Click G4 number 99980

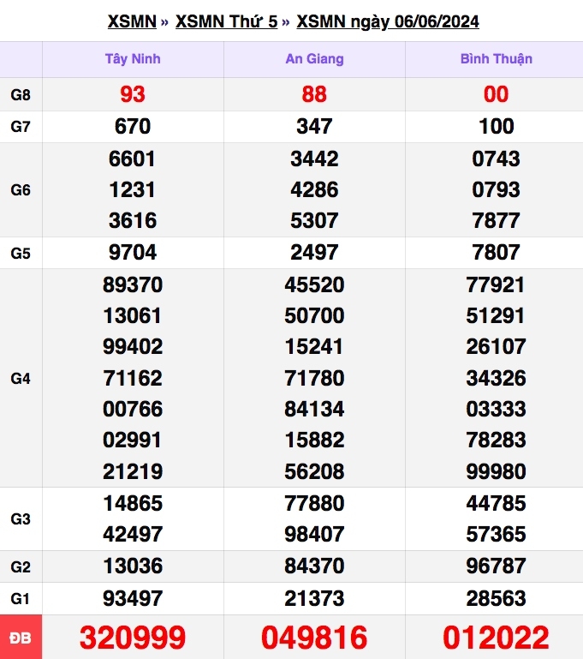tap(497, 471)
